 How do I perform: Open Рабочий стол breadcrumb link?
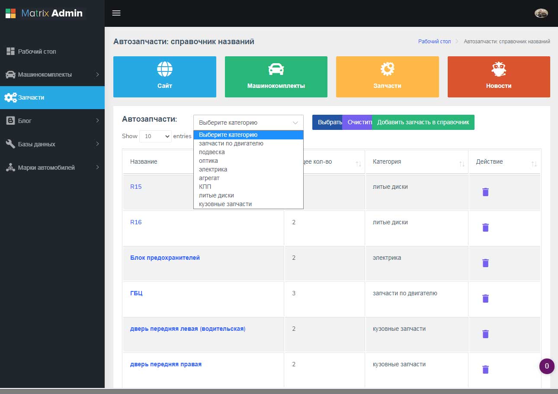pyautogui.click(x=434, y=42)
